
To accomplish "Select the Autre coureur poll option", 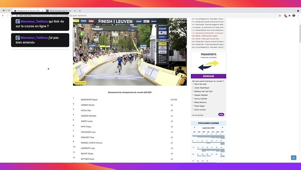I will [193, 110].
